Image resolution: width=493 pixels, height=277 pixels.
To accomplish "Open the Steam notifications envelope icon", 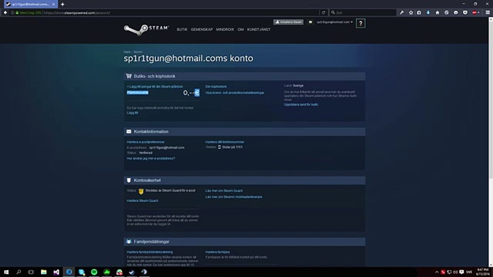I will click(x=310, y=22).
